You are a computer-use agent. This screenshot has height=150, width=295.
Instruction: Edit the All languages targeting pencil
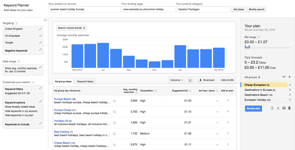point(40,35)
